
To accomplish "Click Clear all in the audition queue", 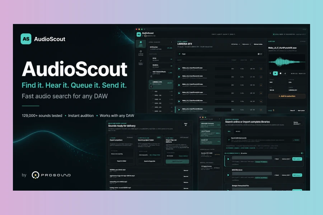I will click(292, 110).
